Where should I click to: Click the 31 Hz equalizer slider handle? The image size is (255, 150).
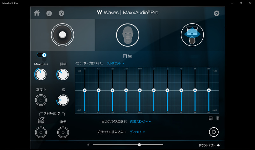tap(85, 90)
